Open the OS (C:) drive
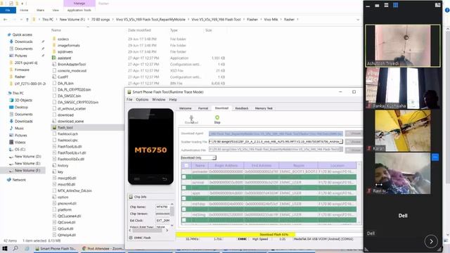 pyautogui.click(x=20, y=149)
